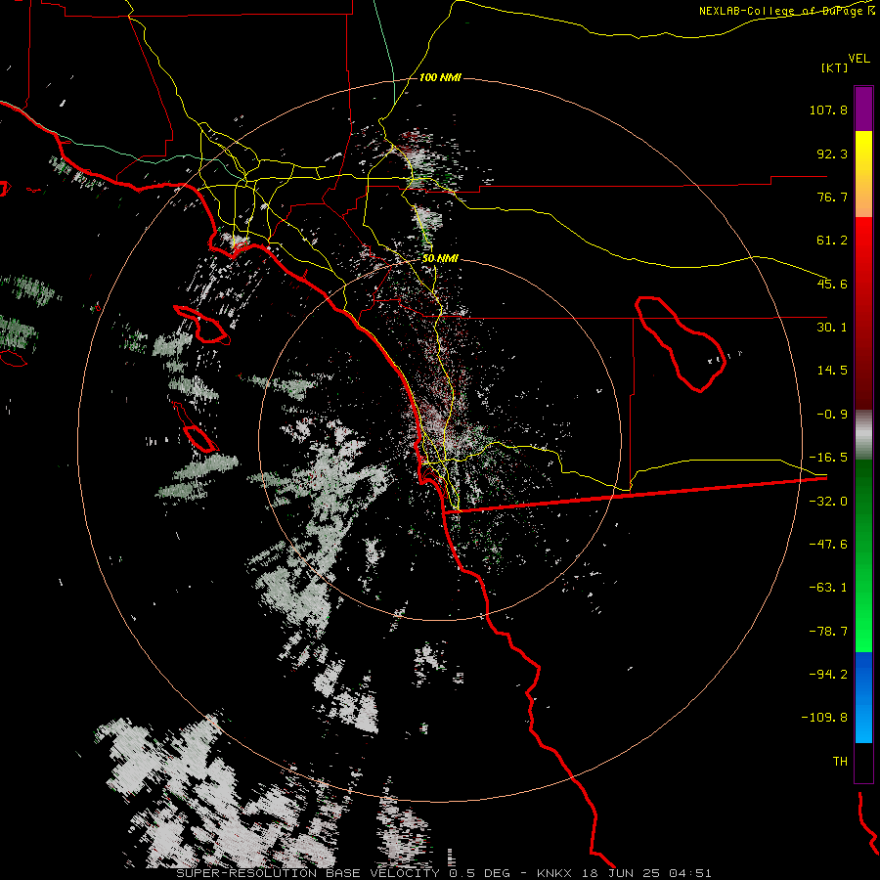The image size is (880, 880).
Task: Select the -16.5 scale value
Action: [x=828, y=458]
